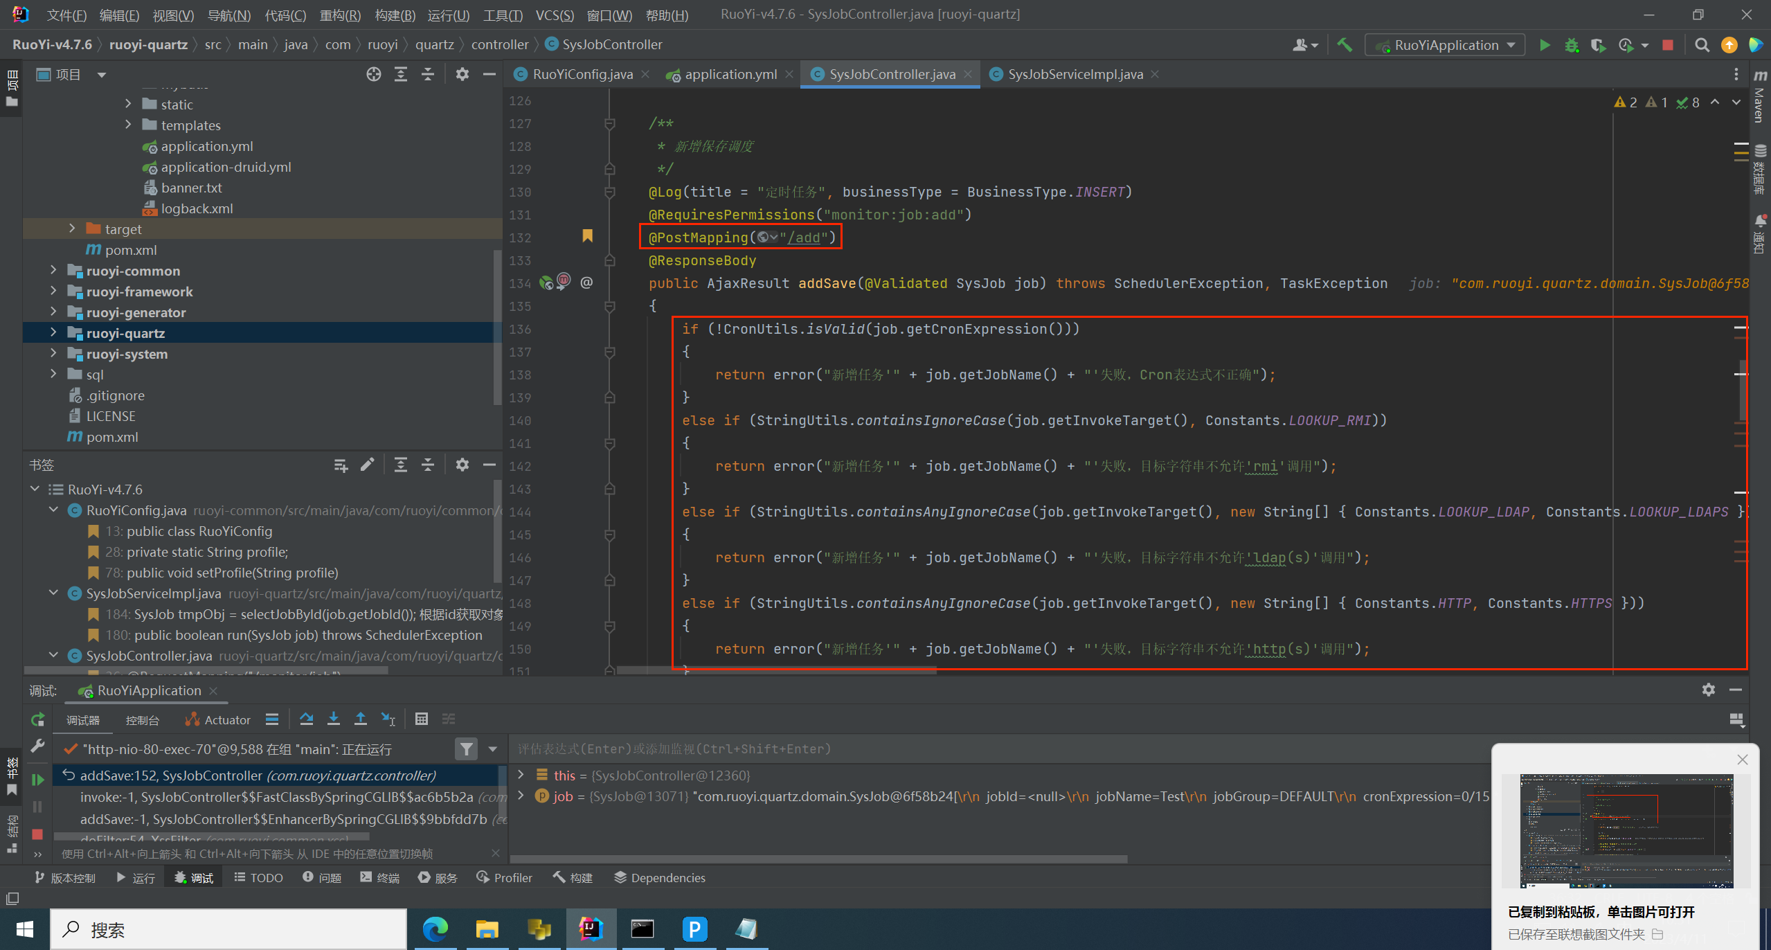The height and width of the screenshot is (950, 1771).
Task: Open Search Everywhere magnifier icon
Action: coord(1702,45)
